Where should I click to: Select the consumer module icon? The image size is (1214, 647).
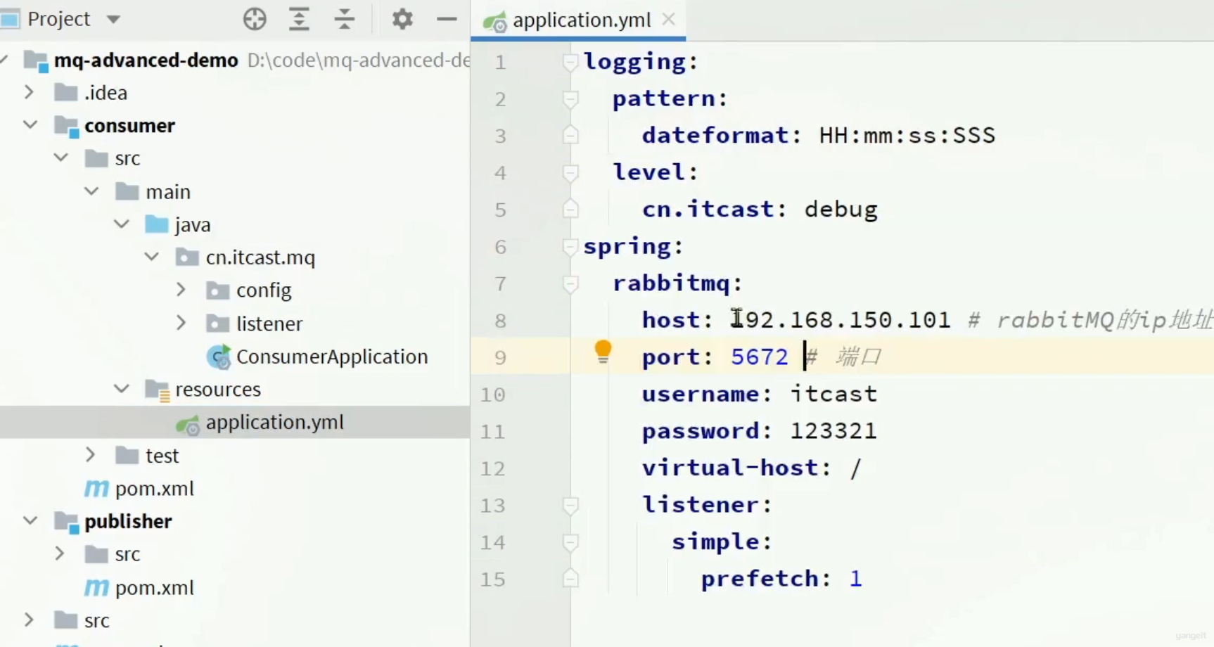click(66, 127)
